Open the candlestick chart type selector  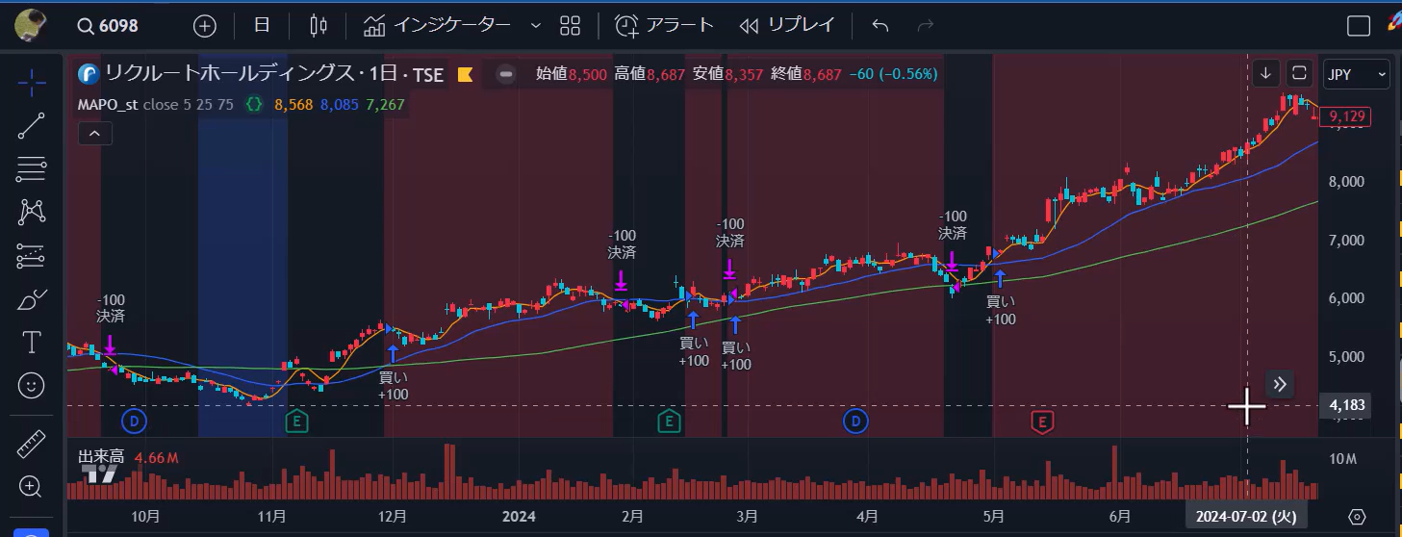[319, 26]
